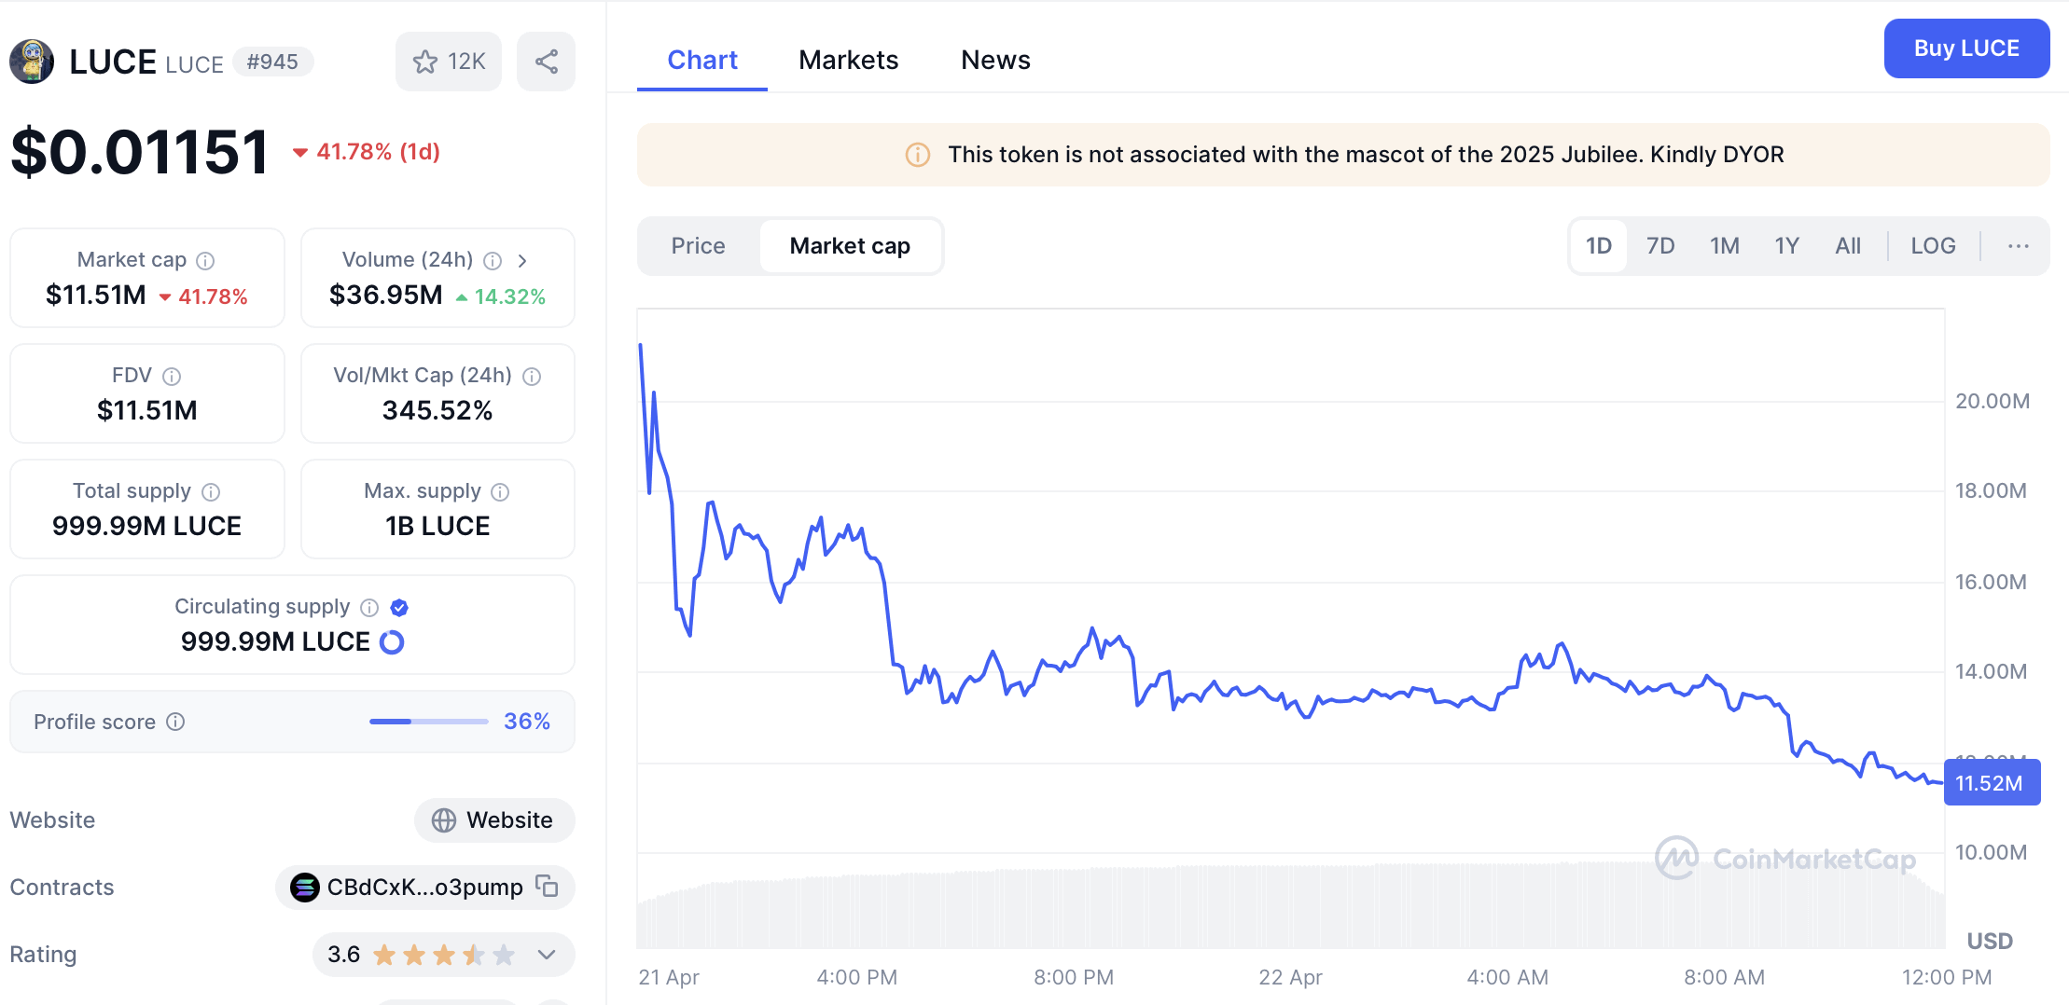The height and width of the screenshot is (1005, 2069).
Task: Click the warning info icon in banner
Action: tap(918, 155)
